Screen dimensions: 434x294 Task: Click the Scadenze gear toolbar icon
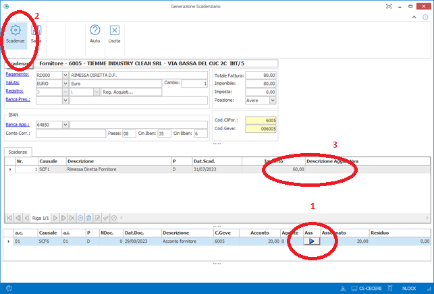coord(16,30)
